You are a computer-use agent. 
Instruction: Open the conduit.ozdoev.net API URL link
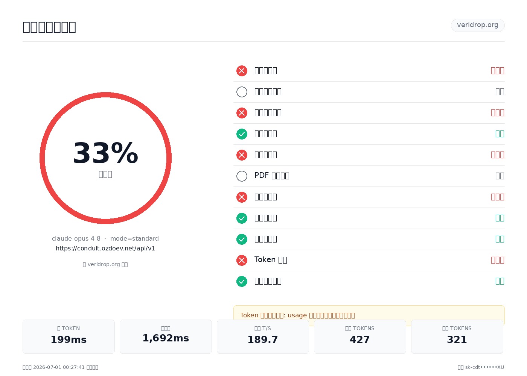tap(105, 248)
